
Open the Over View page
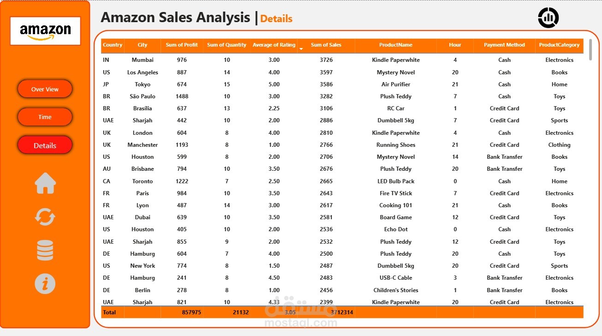click(45, 89)
